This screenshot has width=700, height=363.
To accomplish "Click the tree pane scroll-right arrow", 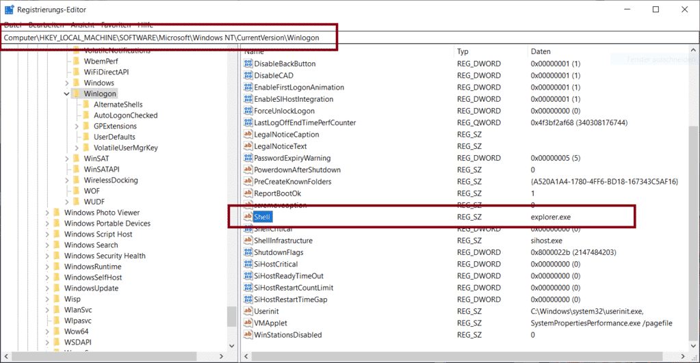I will 222,356.
